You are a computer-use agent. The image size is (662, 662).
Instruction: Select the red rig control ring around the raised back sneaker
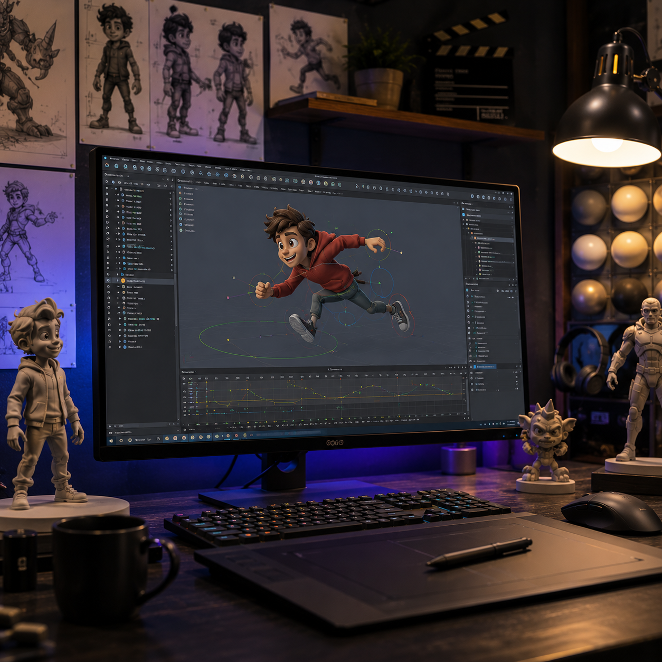402,315
